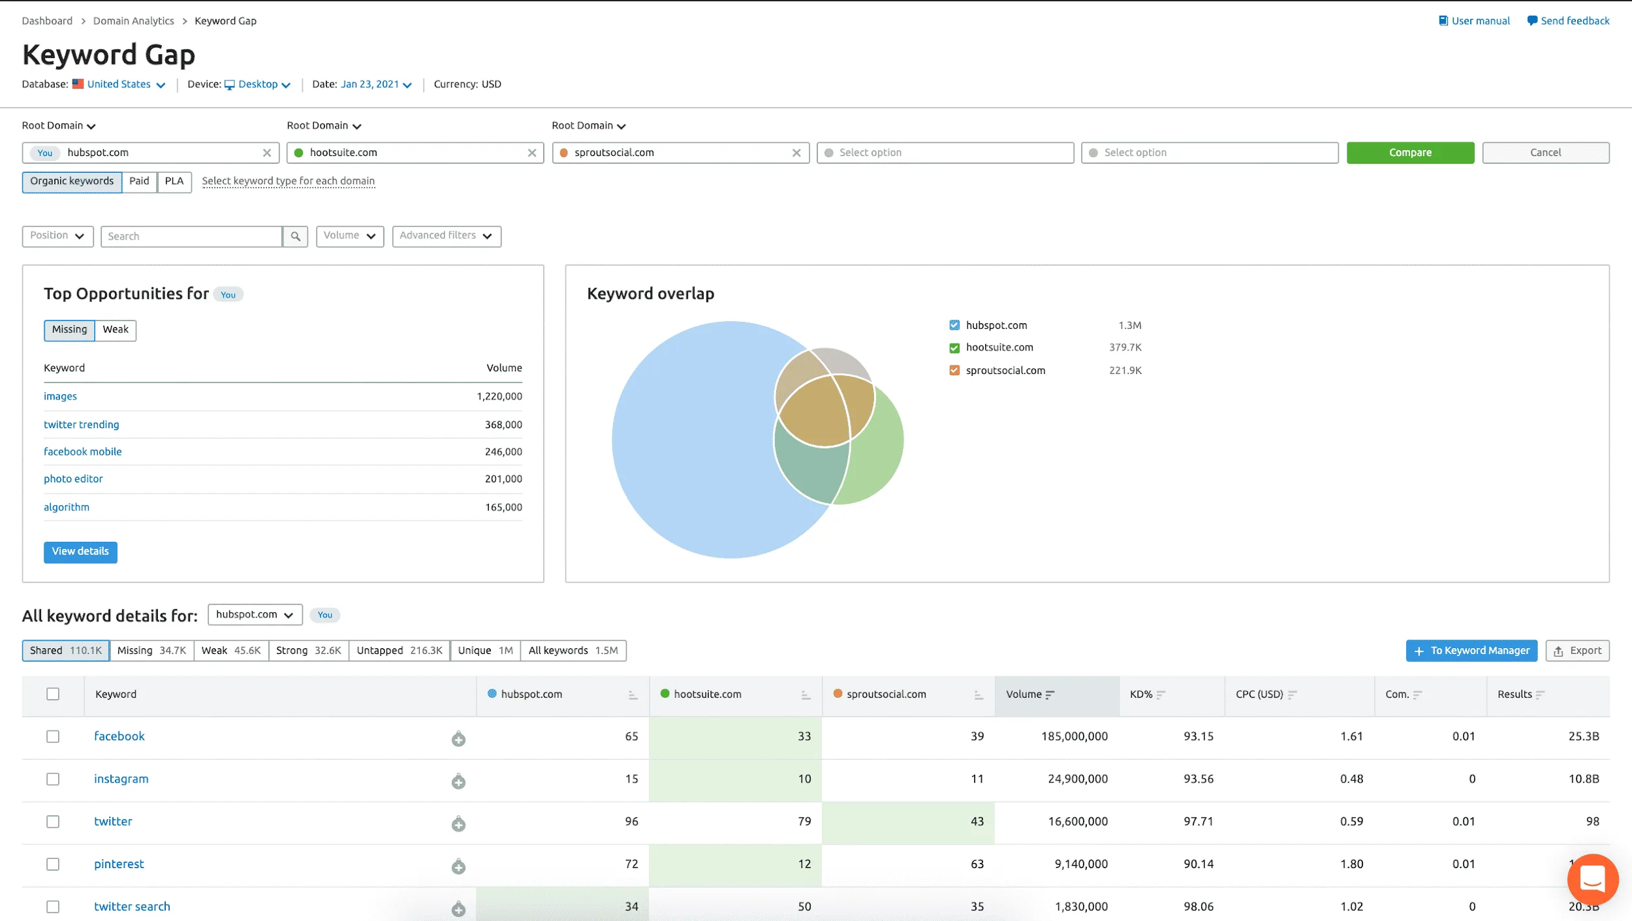Expand first Root Domain dropdown above hubspot.com
This screenshot has width=1632, height=921.
(x=59, y=125)
